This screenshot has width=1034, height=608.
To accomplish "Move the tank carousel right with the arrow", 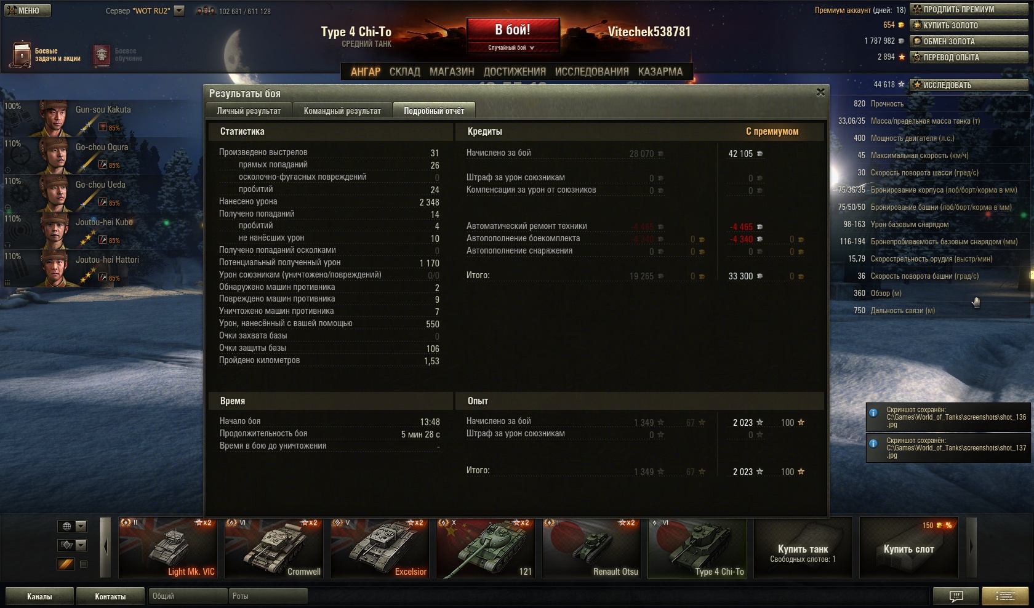I will click(972, 546).
